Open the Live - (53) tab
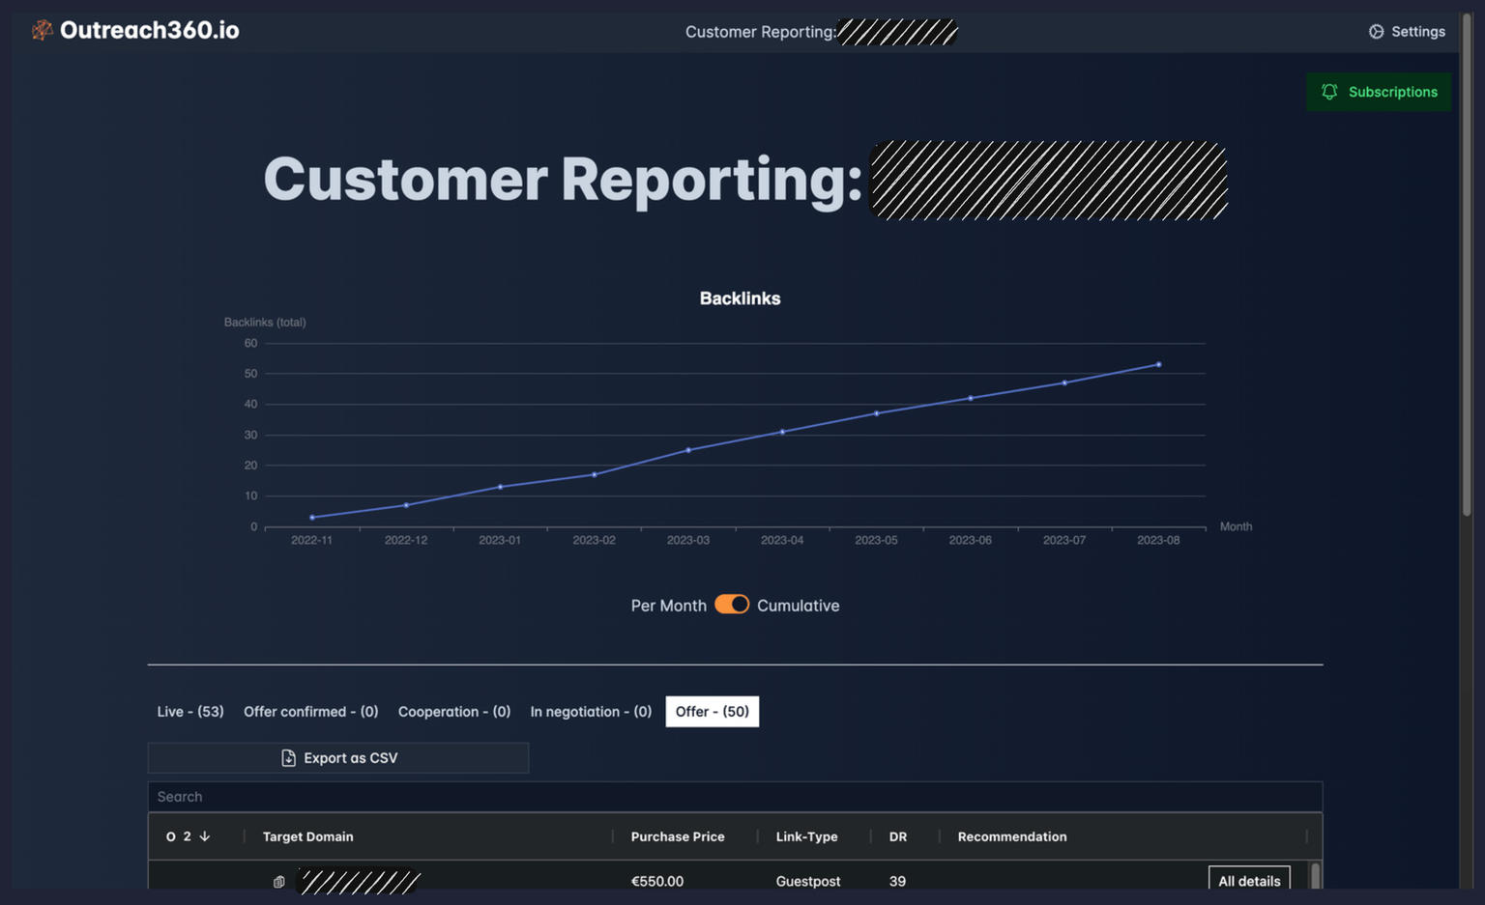This screenshot has height=905, width=1485. point(189,711)
